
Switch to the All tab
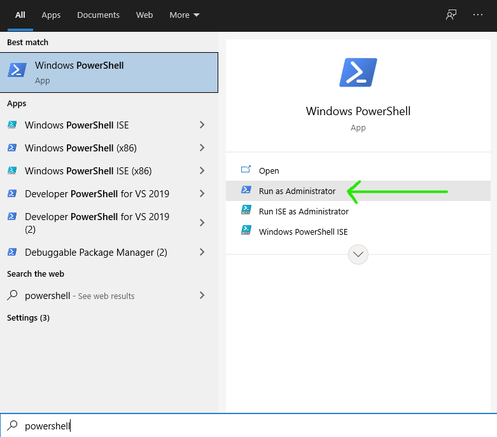click(20, 15)
